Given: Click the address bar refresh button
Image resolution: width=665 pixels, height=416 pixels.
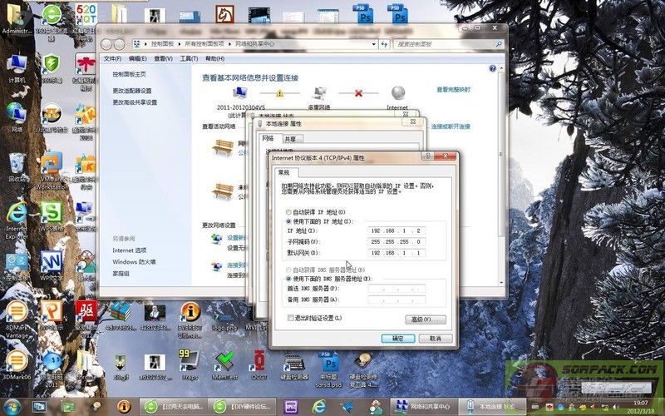Looking at the screenshot, I should coord(384,44).
